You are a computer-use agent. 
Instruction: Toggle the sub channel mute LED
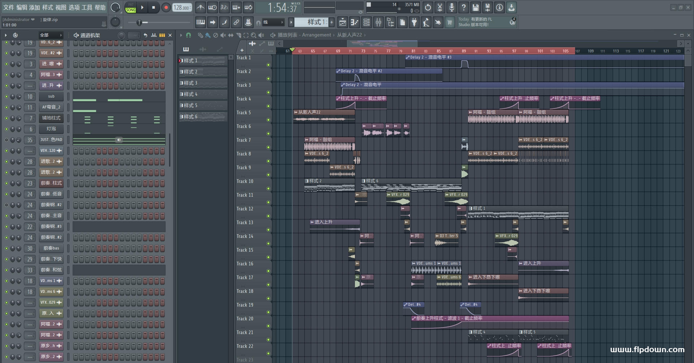tap(6, 97)
